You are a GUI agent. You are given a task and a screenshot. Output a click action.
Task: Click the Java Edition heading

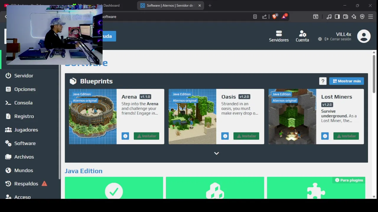point(84,171)
